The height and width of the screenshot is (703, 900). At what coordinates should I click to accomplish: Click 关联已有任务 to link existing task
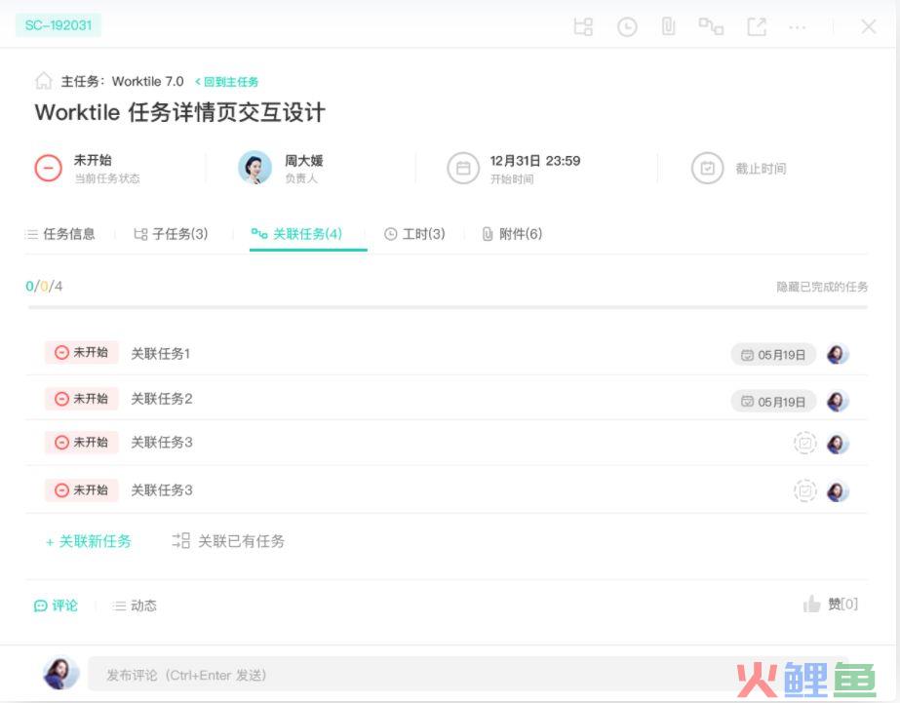[x=228, y=540]
